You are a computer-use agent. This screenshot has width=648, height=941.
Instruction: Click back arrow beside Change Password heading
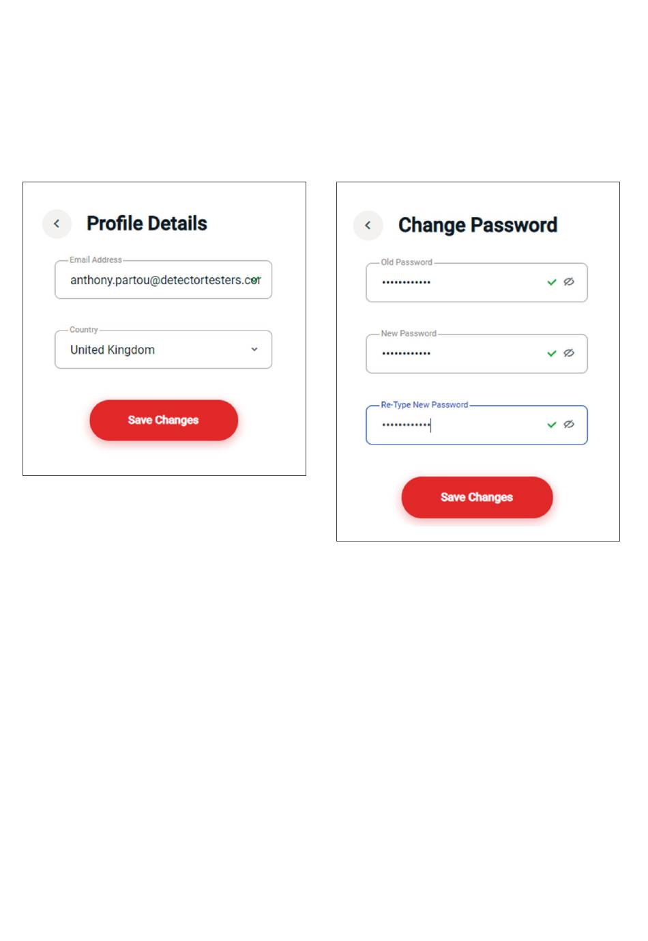(368, 225)
